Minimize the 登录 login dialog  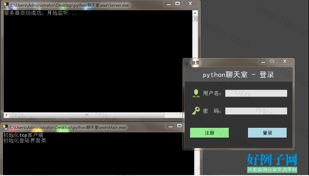click(263, 61)
